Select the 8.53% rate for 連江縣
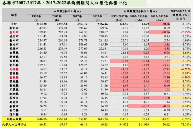193x128 pixels. [186, 114]
